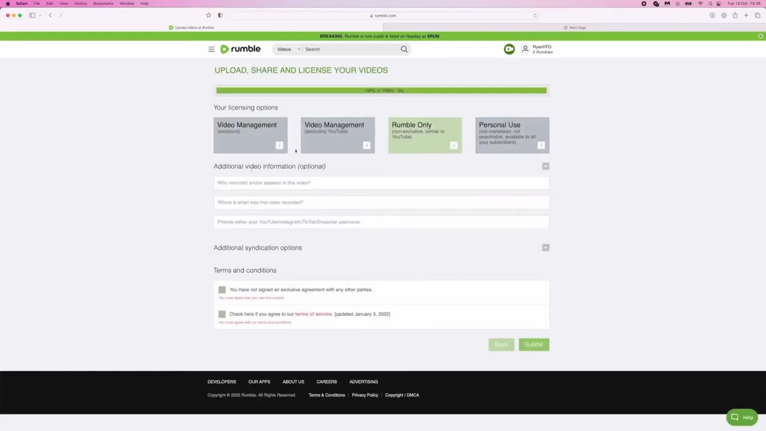Switch to the Start Page tab
This screenshot has width=766, height=431.
[x=574, y=28]
